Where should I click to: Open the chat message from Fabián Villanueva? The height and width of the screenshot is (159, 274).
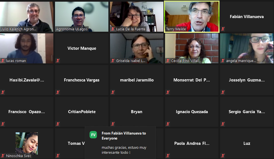pos(120,143)
